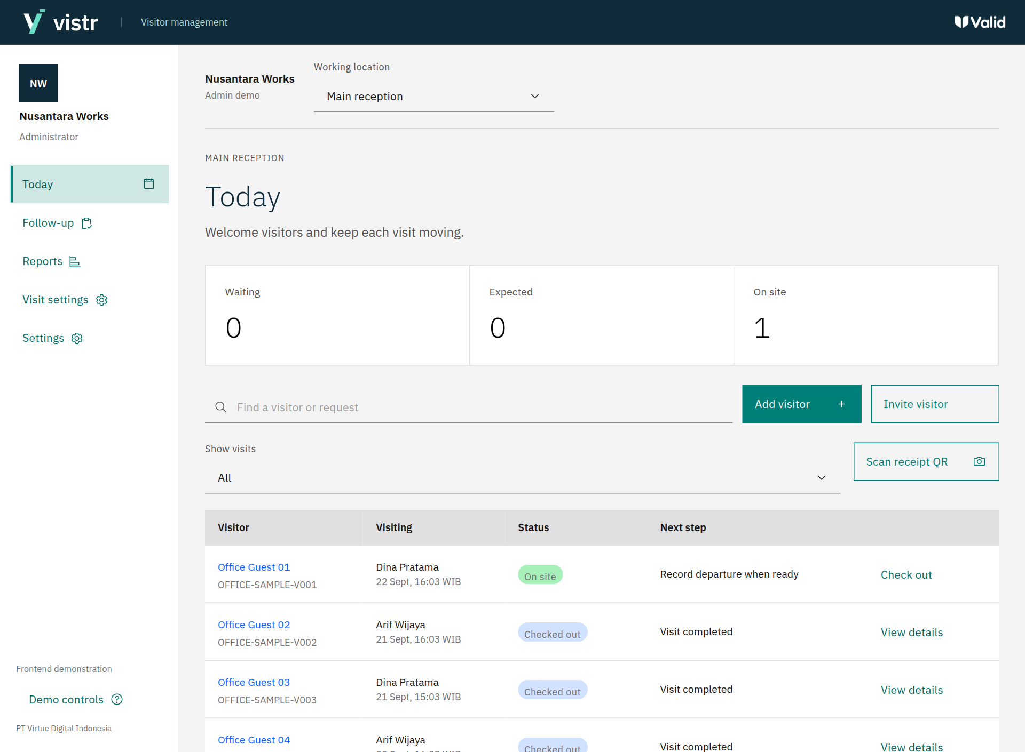
Task: Click the help icon beside Demo controls
Action: click(117, 699)
